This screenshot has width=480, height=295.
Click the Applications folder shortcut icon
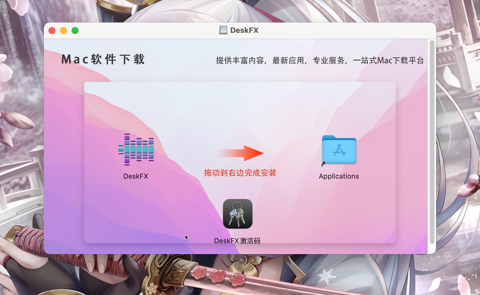339,150
